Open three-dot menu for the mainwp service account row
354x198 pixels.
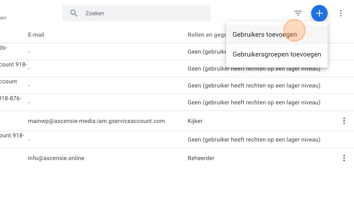pos(344,121)
